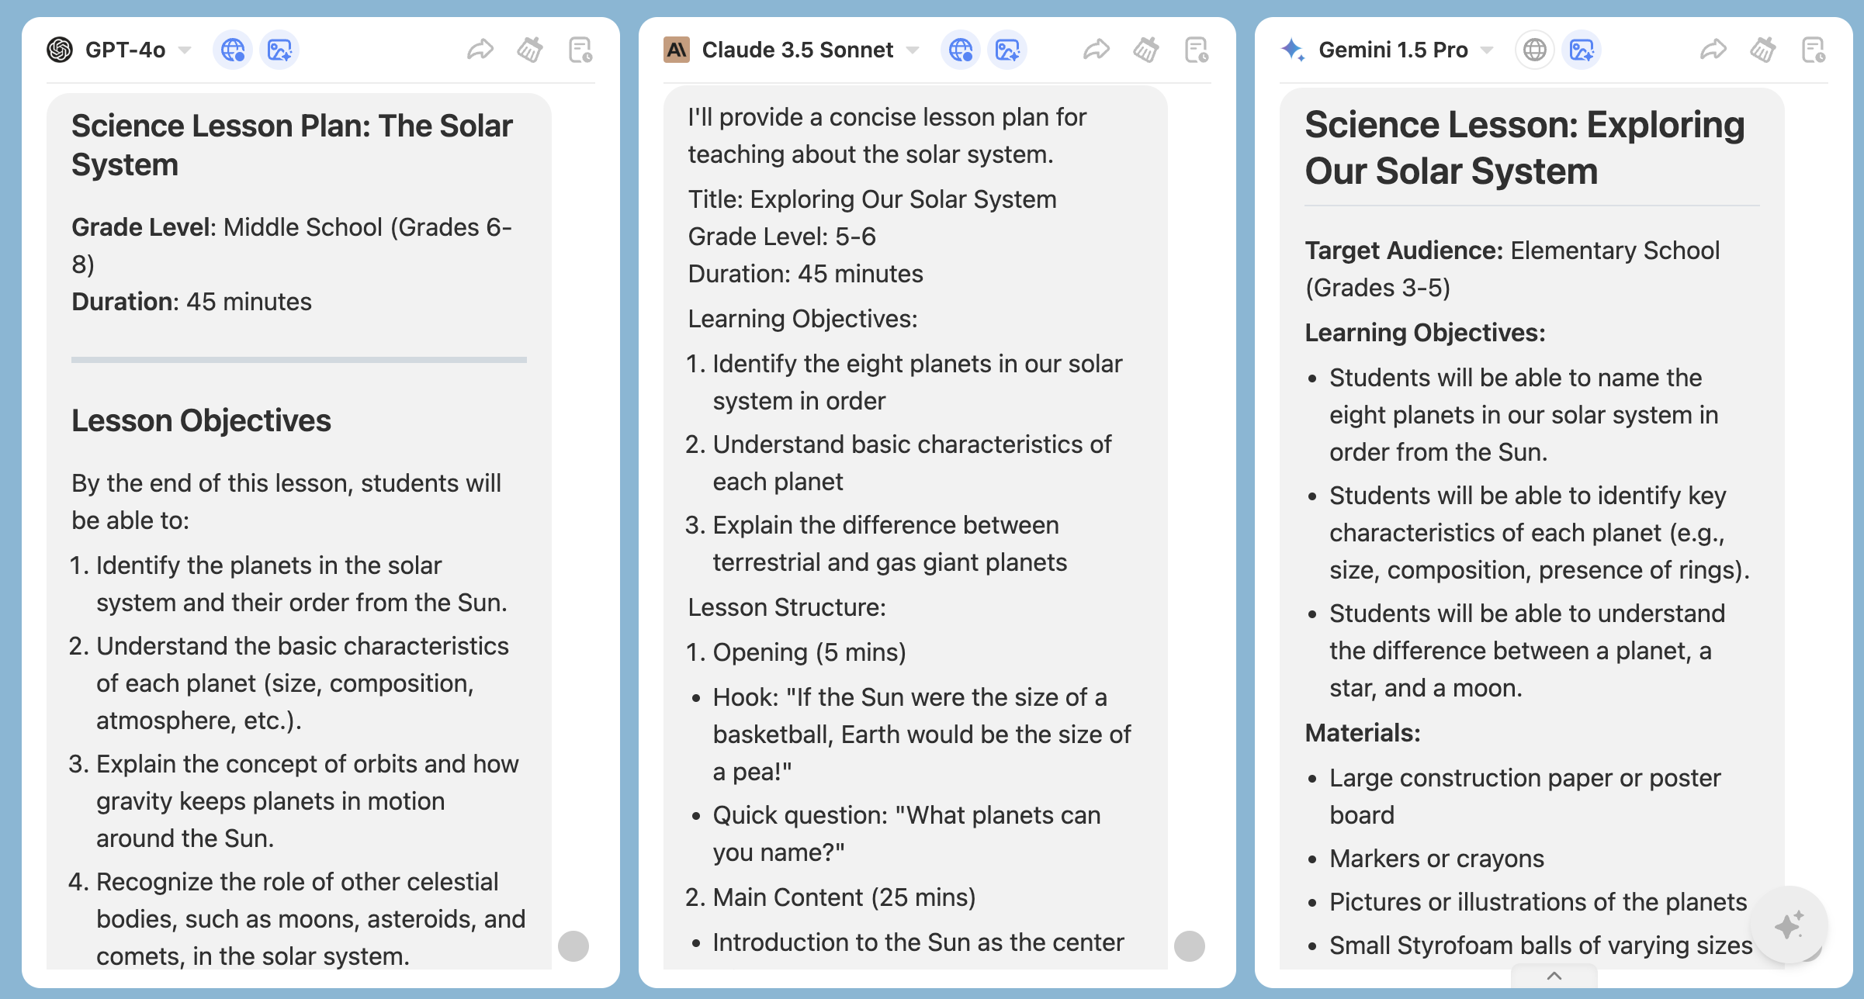Click the up chevron expander below the Gemini panel
The width and height of the screenshot is (1864, 999).
(1554, 976)
